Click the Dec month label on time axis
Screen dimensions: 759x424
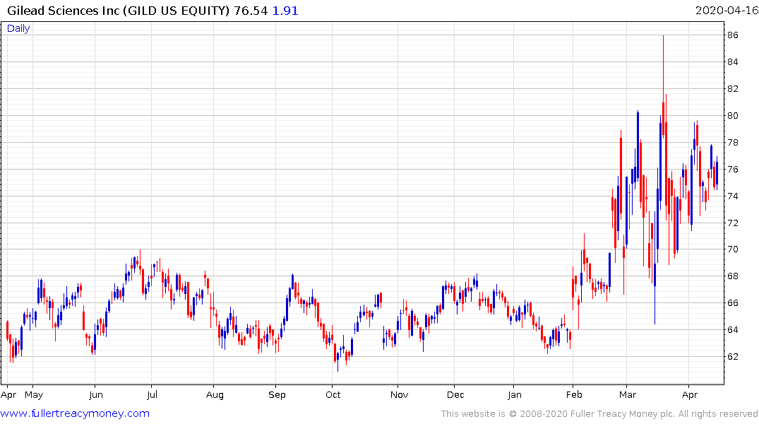tap(455, 395)
